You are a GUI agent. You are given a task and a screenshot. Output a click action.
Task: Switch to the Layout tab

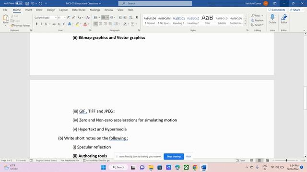[x=63, y=10]
